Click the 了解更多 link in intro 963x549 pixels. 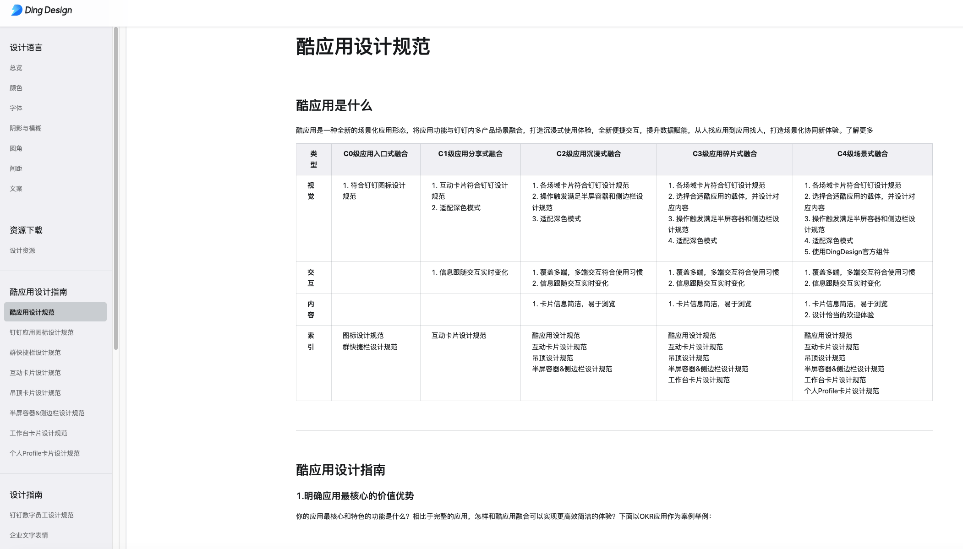coord(859,130)
